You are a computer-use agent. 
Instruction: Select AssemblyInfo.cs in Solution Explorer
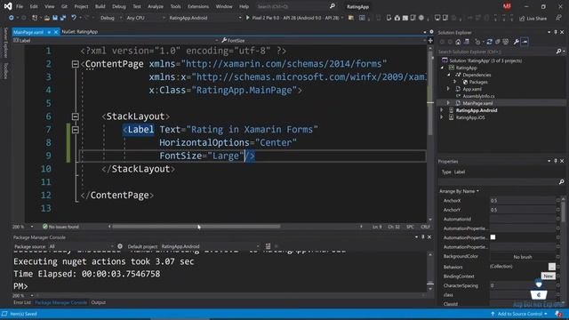coord(478,96)
